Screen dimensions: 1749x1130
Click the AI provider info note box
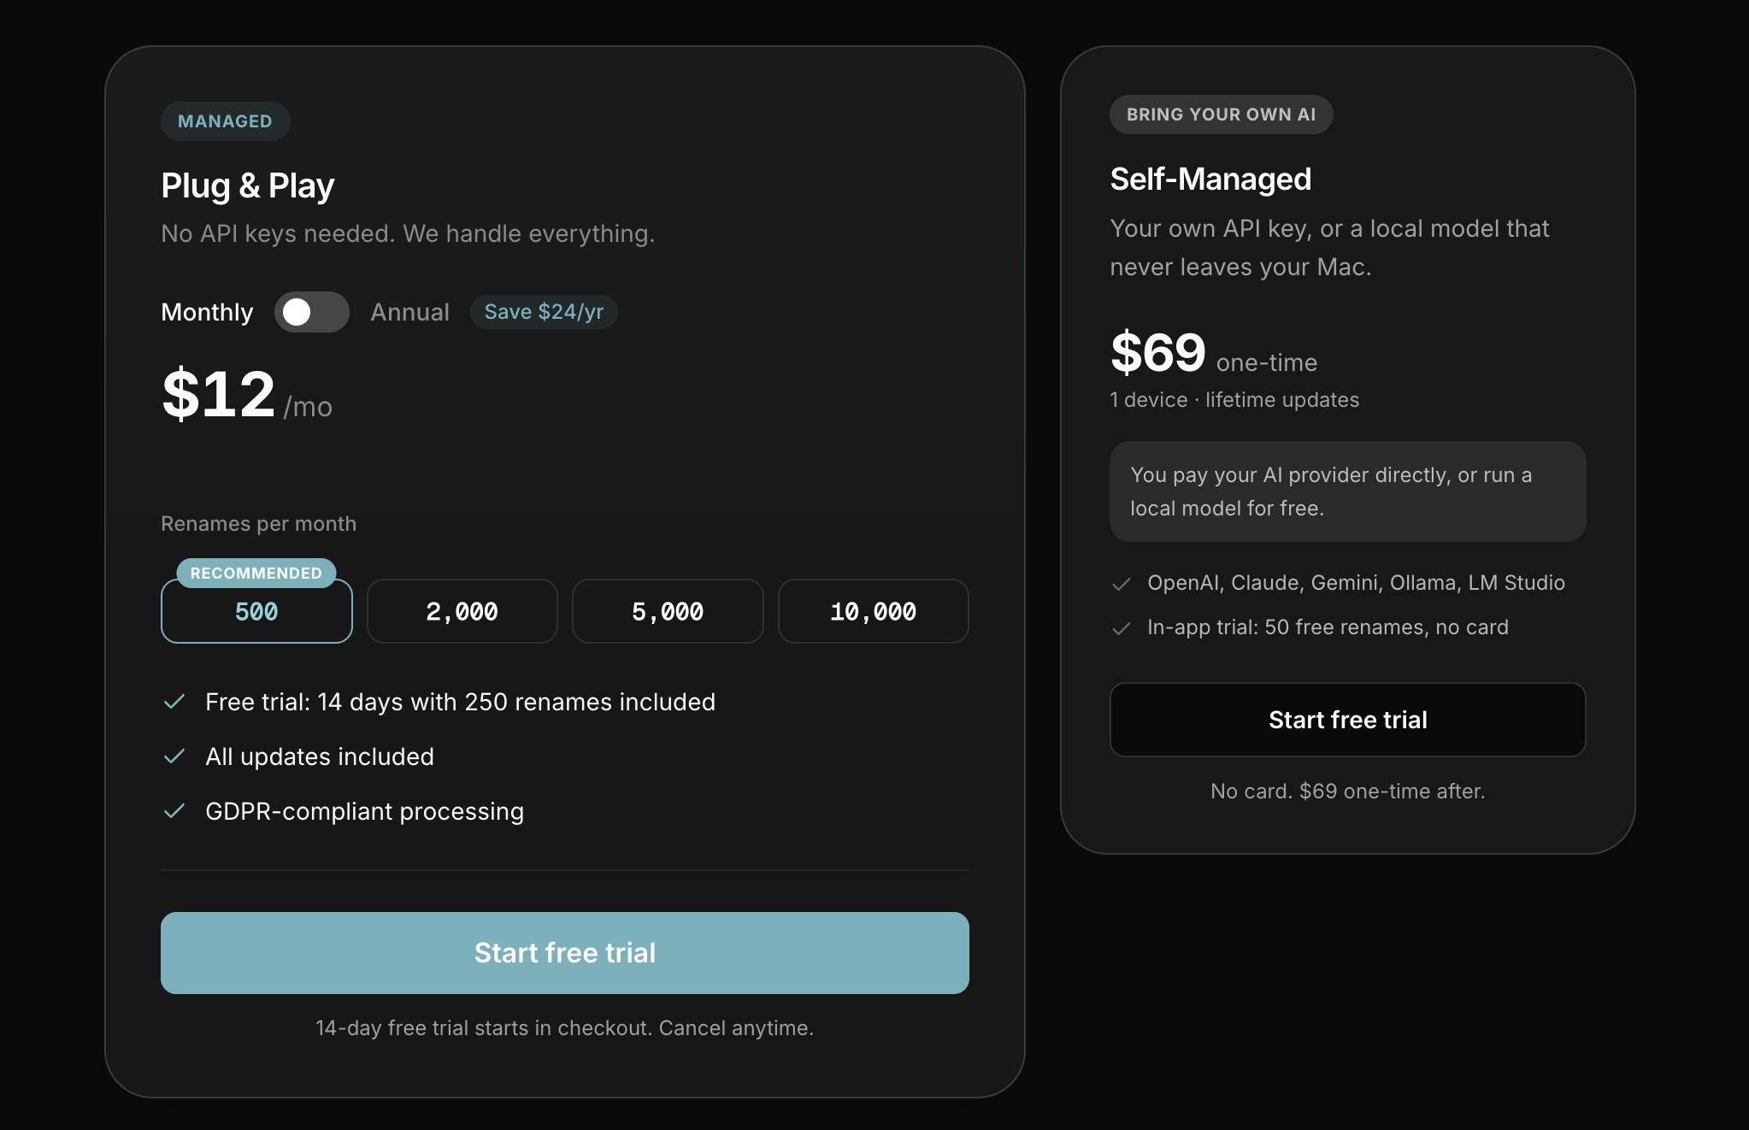pyautogui.click(x=1348, y=491)
